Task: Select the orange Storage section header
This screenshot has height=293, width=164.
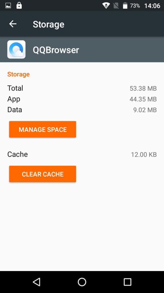Action: pyautogui.click(x=19, y=74)
